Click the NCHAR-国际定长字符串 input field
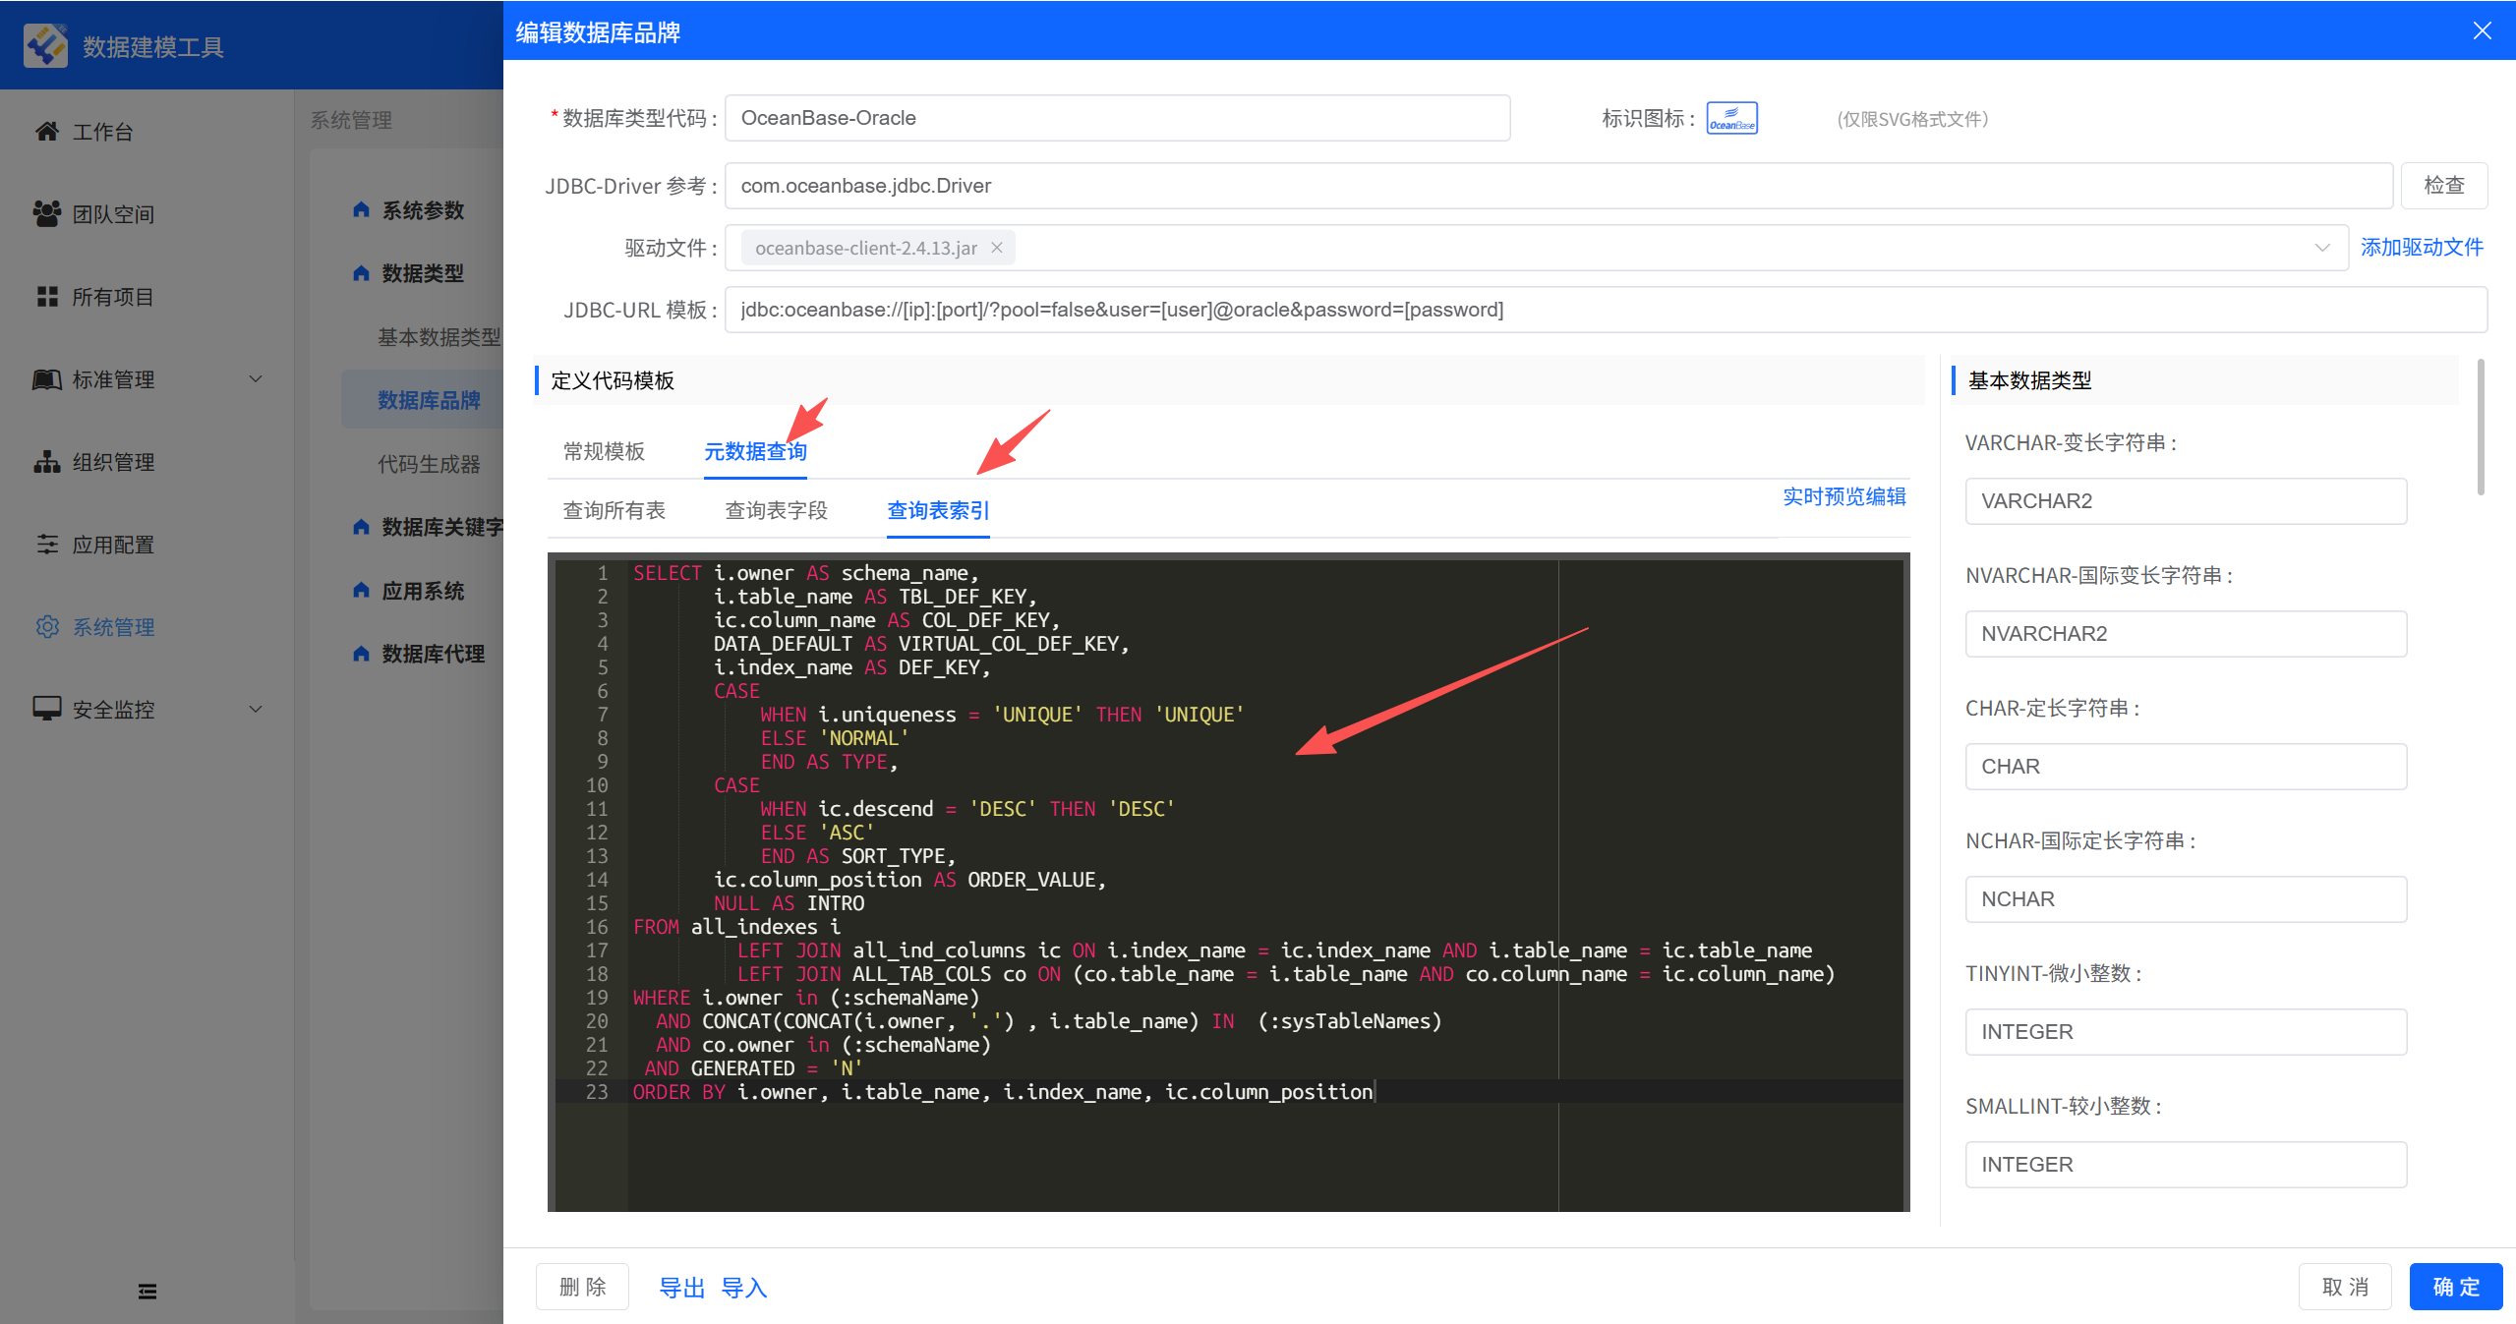This screenshot has height=1324, width=2516. 2186,899
